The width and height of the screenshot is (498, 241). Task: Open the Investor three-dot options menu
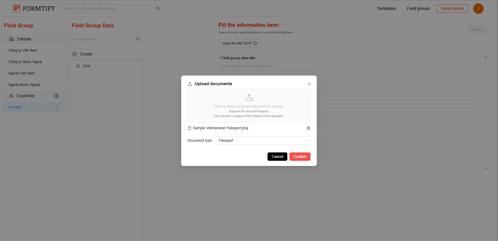[x=57, y=107]
